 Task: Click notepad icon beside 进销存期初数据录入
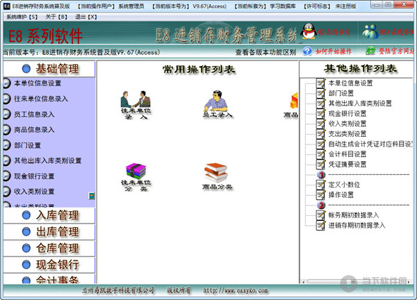pos(320,225)
